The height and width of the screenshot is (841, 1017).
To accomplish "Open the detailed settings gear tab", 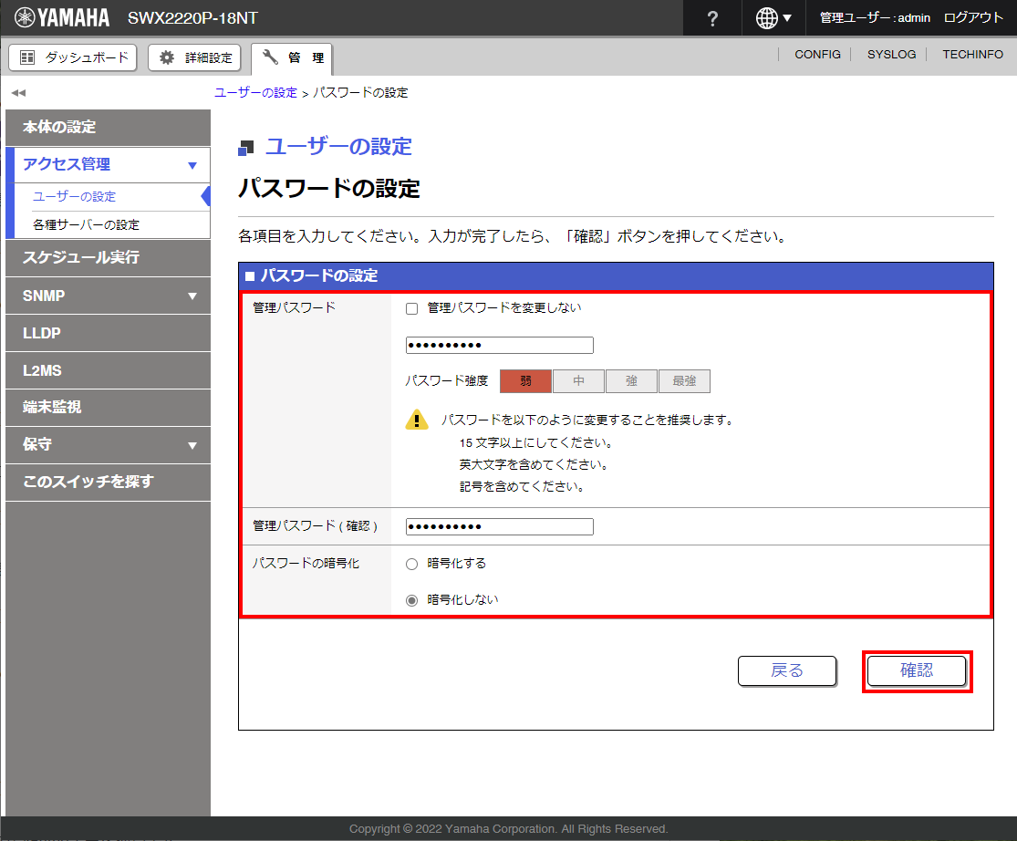I will click(195, 57).
